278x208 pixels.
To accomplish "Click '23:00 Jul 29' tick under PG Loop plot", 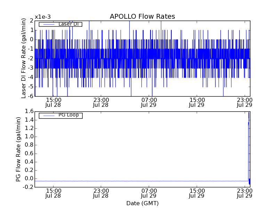I will [x=245, y=193].
